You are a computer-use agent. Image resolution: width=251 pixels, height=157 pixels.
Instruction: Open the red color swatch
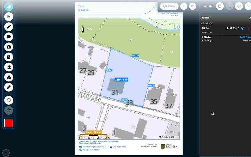9,123
